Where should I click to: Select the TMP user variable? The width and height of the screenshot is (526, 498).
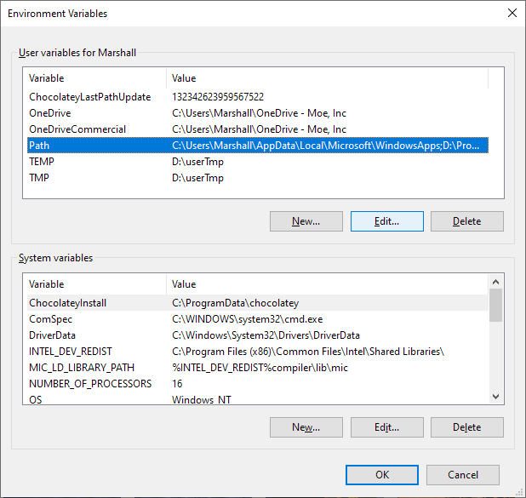[40, 178]
